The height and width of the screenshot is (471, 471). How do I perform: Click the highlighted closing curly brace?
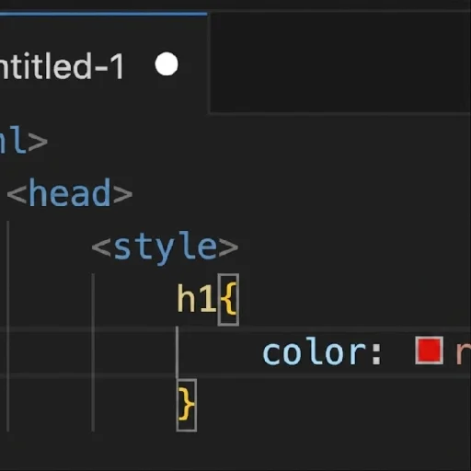187,406
